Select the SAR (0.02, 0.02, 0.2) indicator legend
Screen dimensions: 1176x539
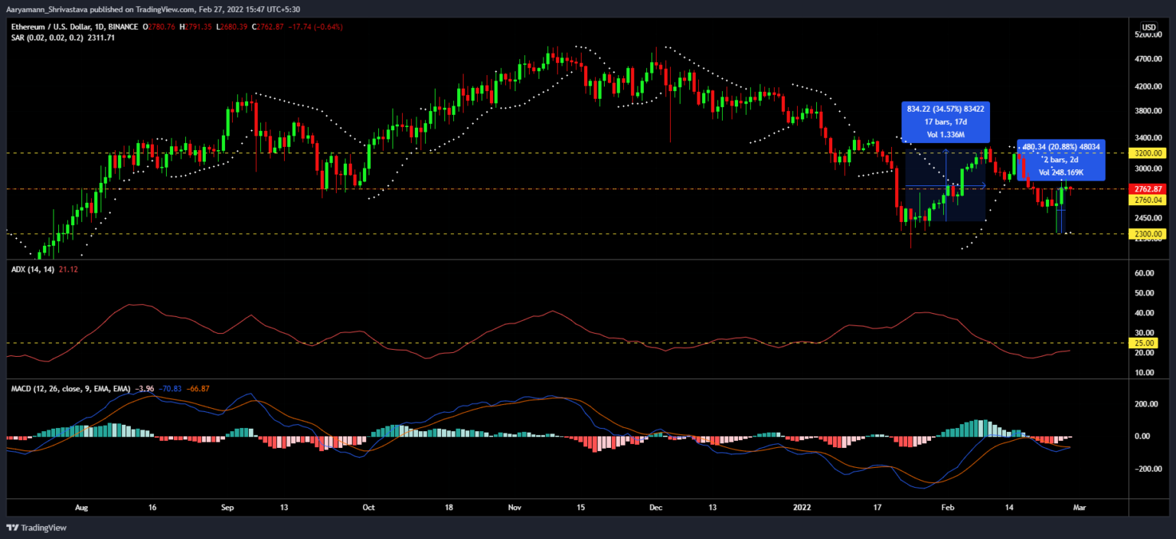[48, 38]
